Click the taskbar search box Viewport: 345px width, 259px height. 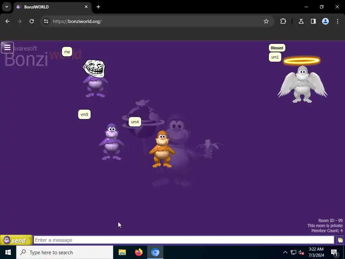click(x=65, y=252)
